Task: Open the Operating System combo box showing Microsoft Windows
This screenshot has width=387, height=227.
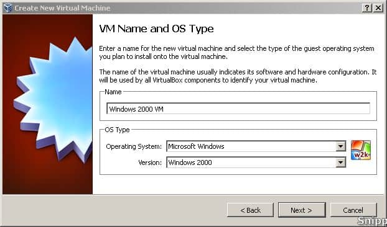Action: 256,146
